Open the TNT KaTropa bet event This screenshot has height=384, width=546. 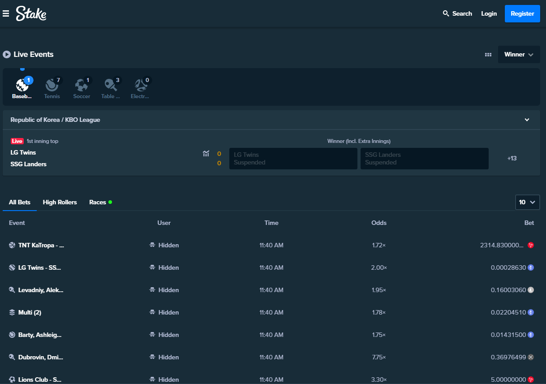41,245
